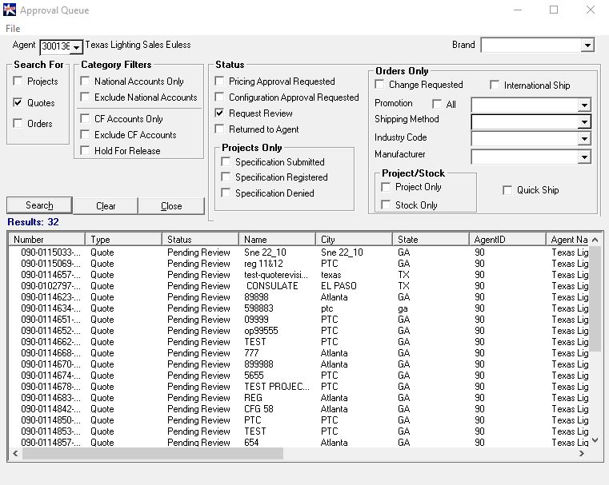Enable Exclude National Accounts filter

(85, 97)
